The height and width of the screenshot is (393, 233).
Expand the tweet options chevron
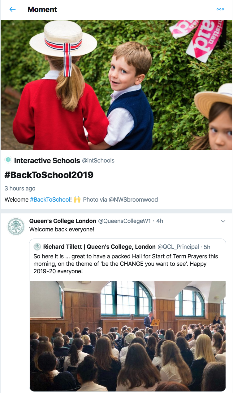[x=223, y=221]
